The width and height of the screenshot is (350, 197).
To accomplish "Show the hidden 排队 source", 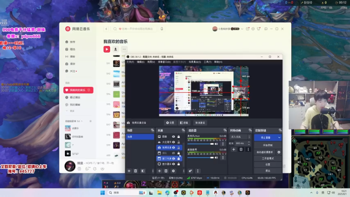I will coord(173,153).
